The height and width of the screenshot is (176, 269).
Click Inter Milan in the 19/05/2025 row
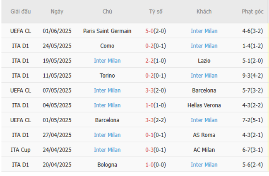click(107, 61)
